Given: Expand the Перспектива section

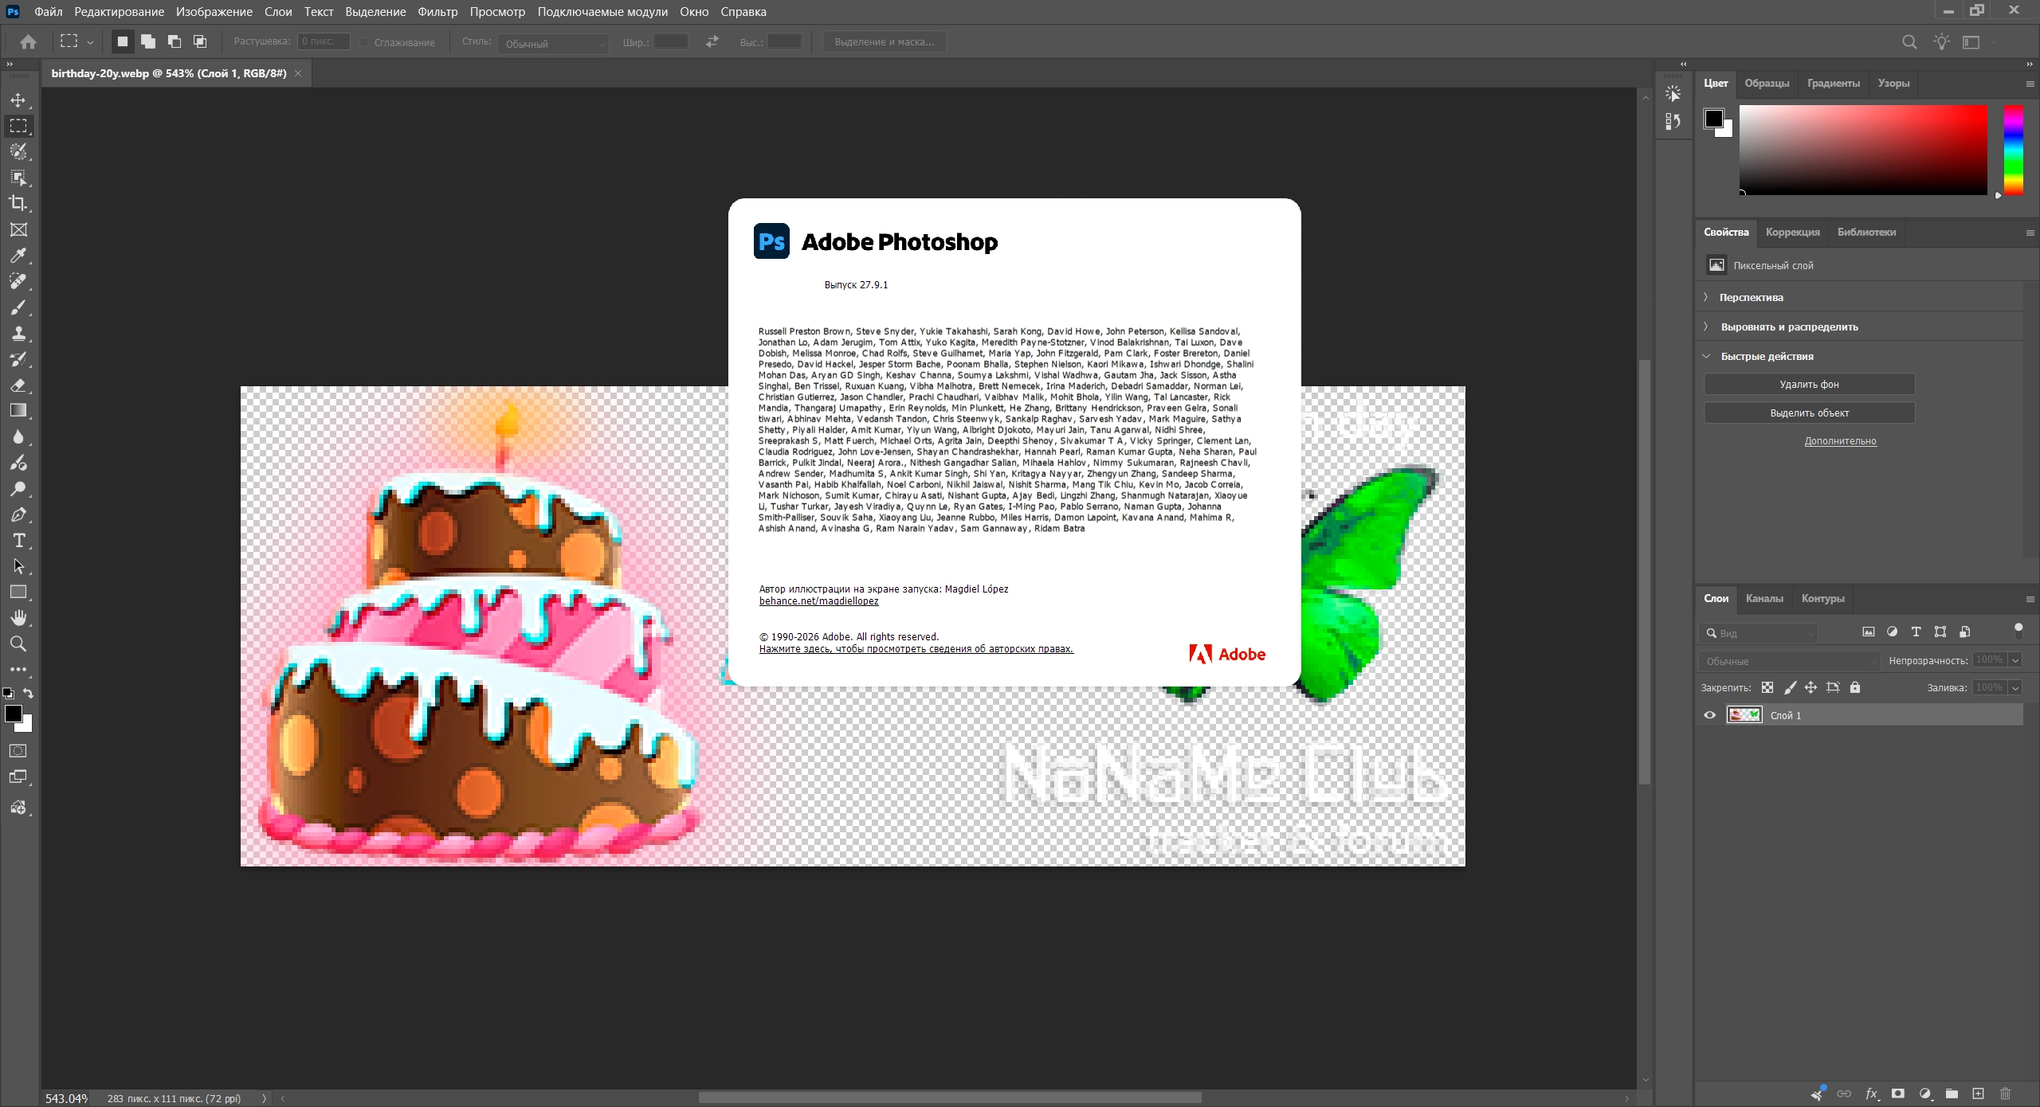Looking at the screenshot, I should [1705, 297].
